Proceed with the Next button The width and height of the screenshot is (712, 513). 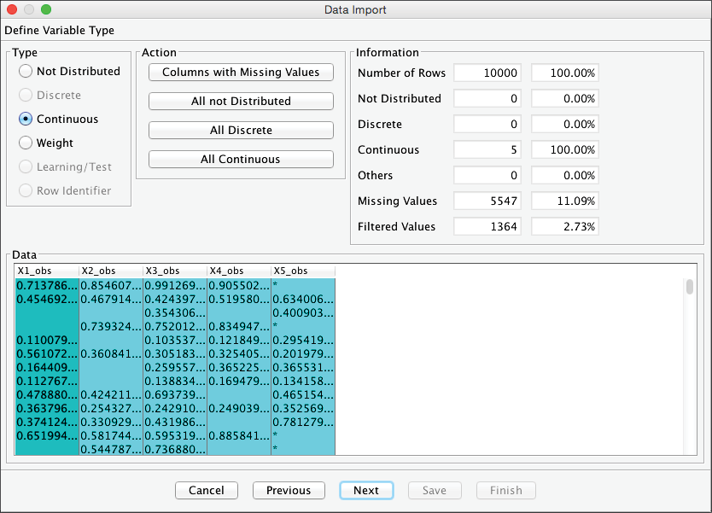(366, 490)
